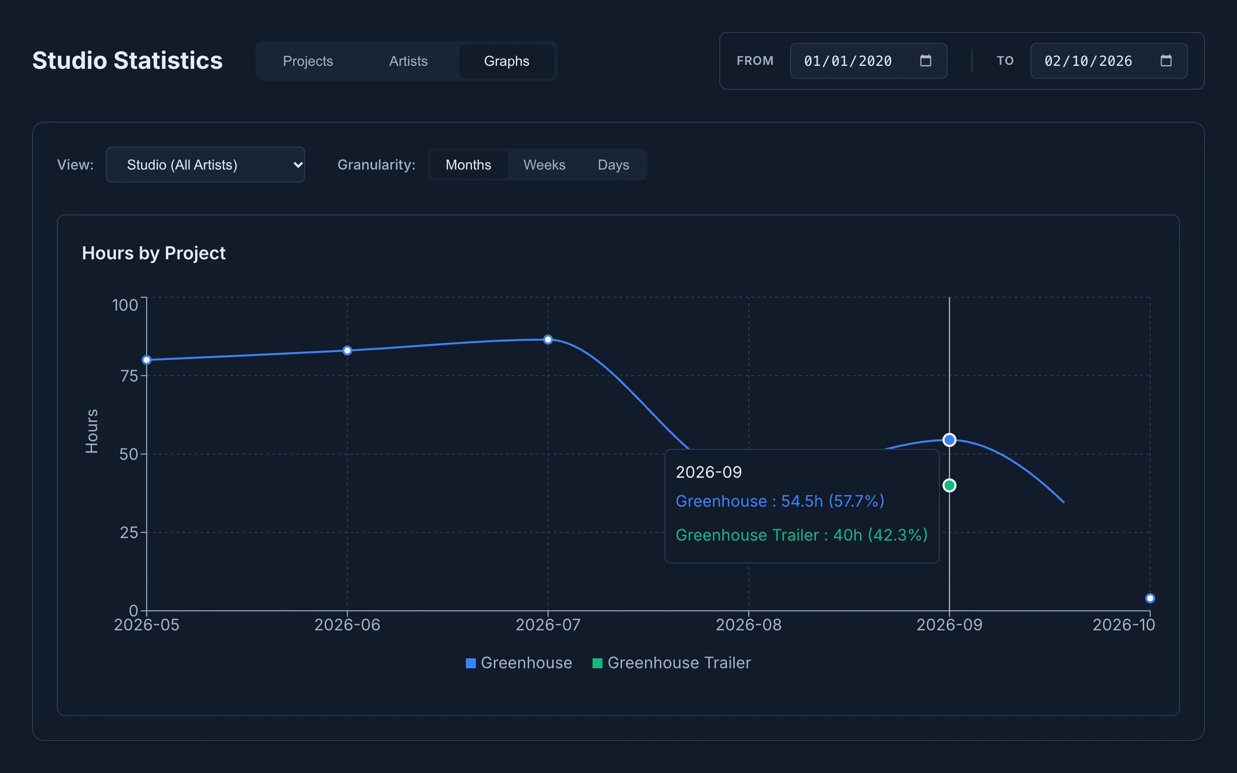Screen dimensions: 1237x773
Task: Open the TO date calendar picker icon
Action: point(1166,60)
